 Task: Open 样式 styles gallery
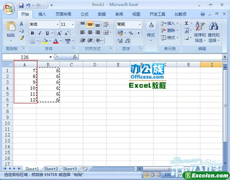click(151, 31)
